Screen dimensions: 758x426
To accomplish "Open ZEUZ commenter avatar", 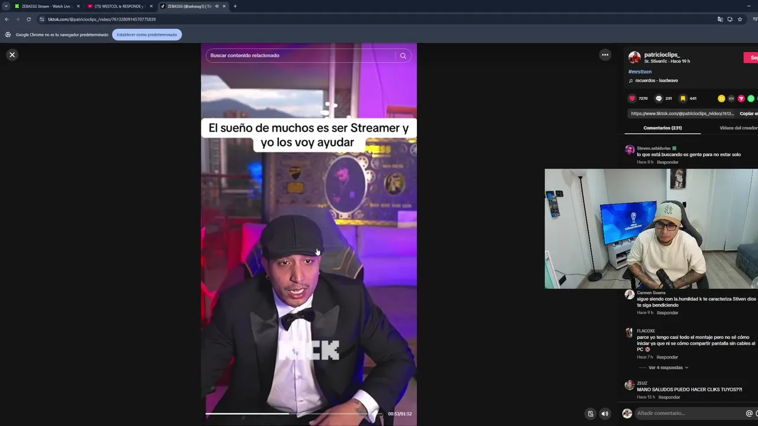I will click(629, 385).
